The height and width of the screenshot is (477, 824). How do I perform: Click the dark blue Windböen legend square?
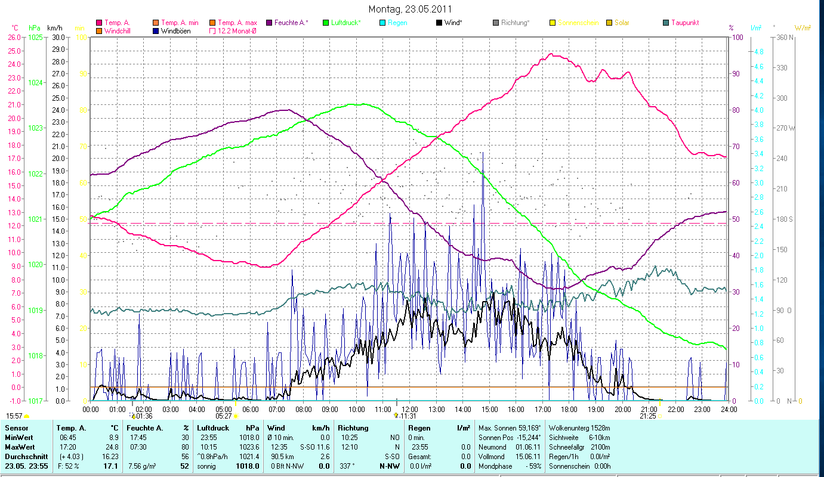point(156,31)
